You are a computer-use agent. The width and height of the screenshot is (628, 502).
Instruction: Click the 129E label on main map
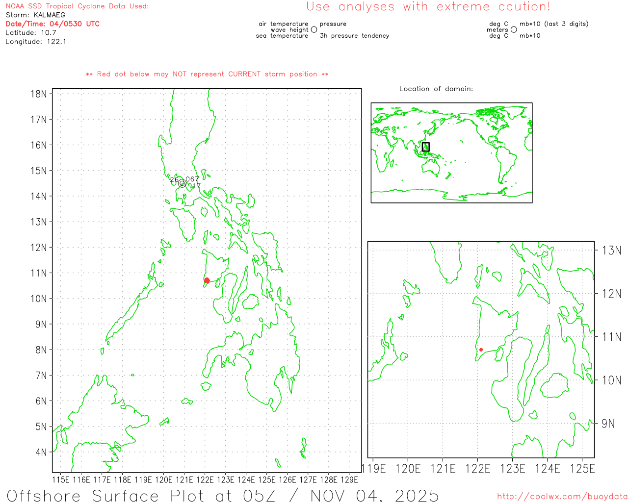click(349, 479)
